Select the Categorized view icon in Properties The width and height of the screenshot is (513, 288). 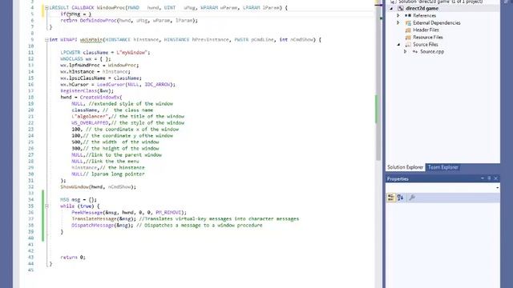click(x=391, y=198)
